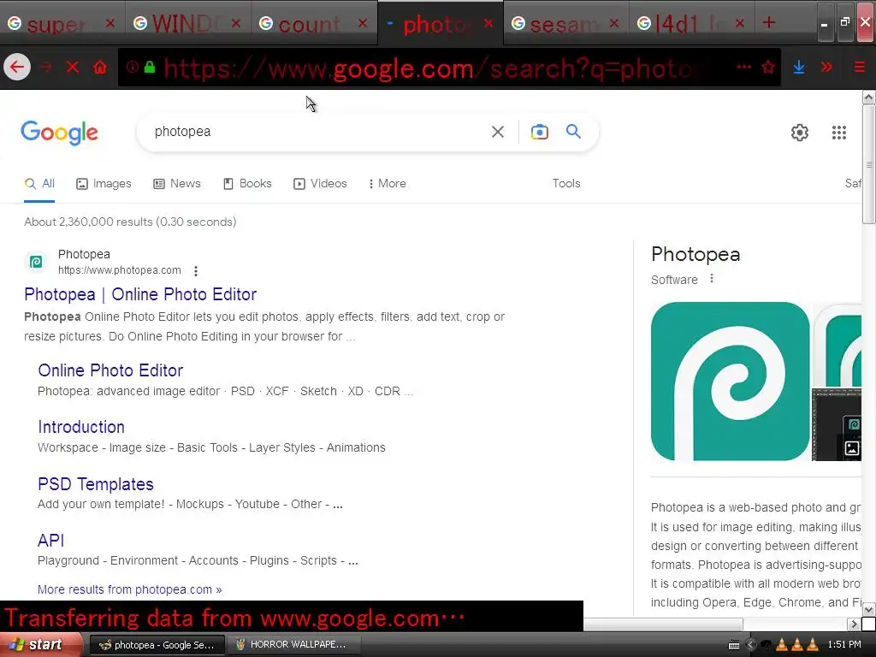This screenshot has height=657, width=876.
Task: Click the https://www.photopea.com URL text
Action: pyautogui.click(x=120, y=270)
